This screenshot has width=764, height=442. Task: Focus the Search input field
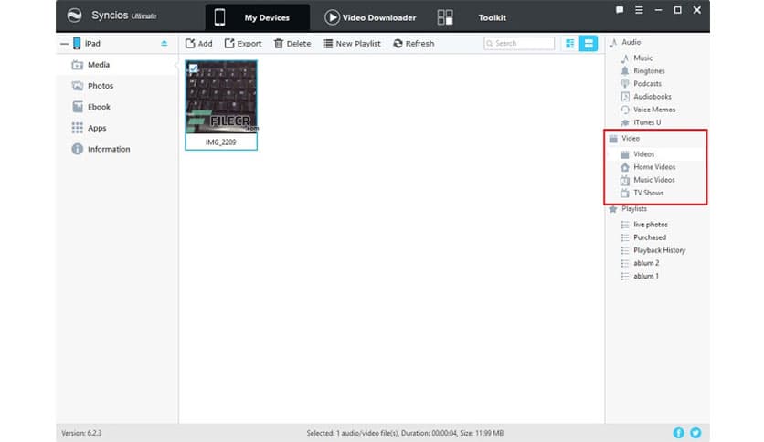point(519,43)
